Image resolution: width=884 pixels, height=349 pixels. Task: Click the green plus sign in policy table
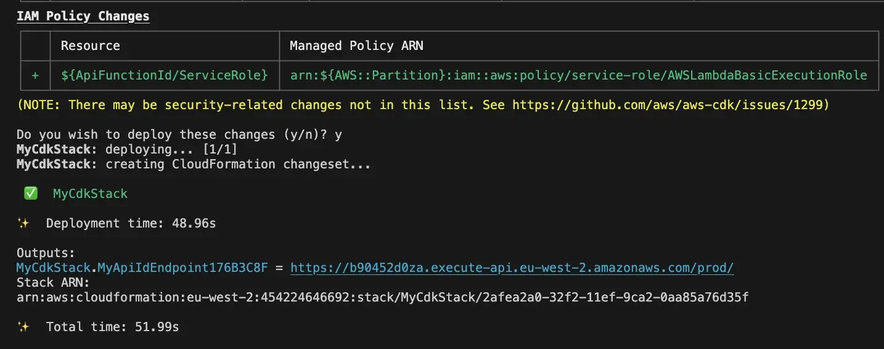tap(35, 75)
